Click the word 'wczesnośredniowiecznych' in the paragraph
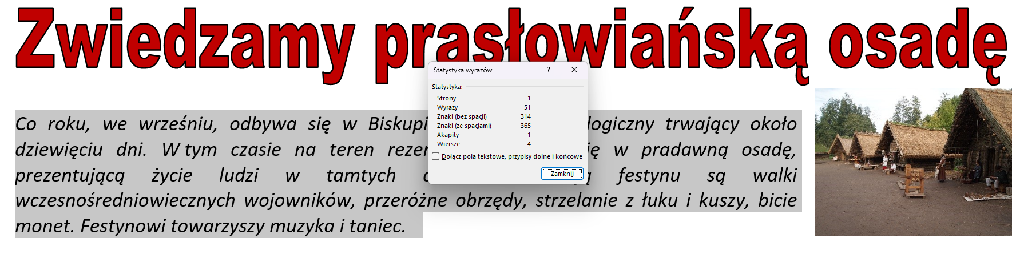Viewport: 1028px width, 254px height. coord(126,200)
